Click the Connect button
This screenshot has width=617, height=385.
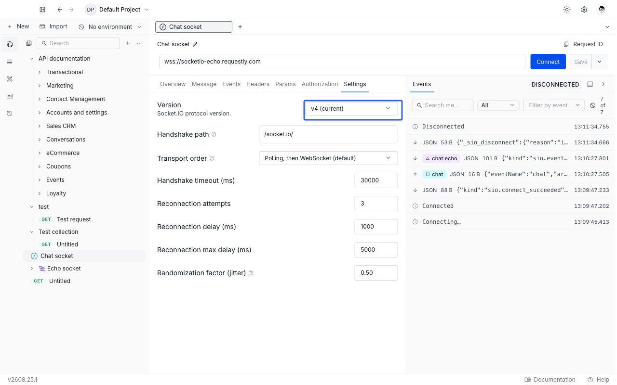tap(548, 62)
